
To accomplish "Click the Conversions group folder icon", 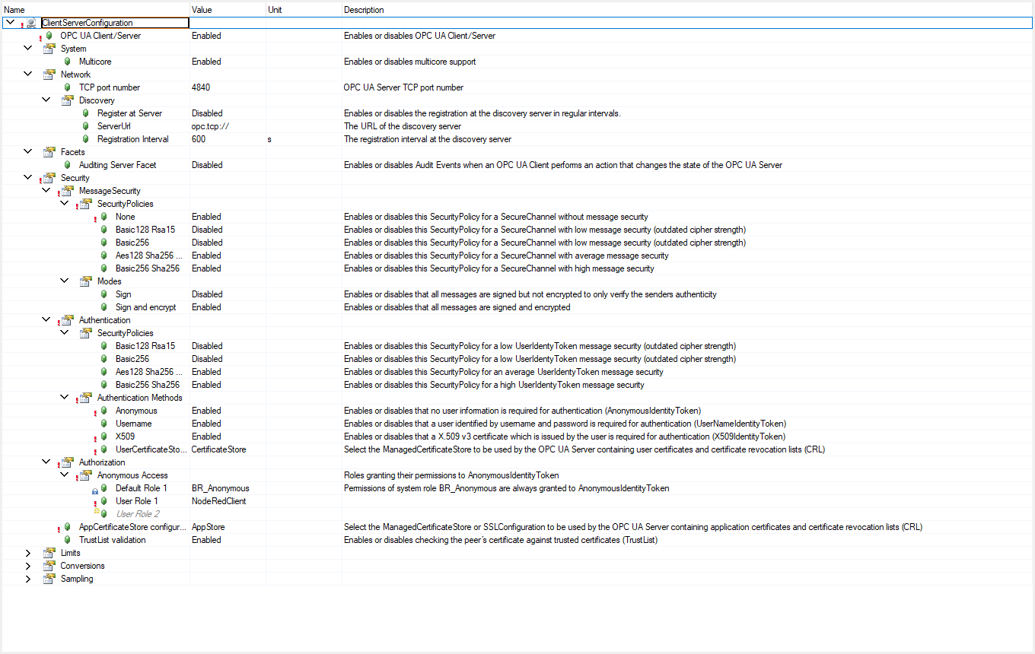I will (49, 566).
